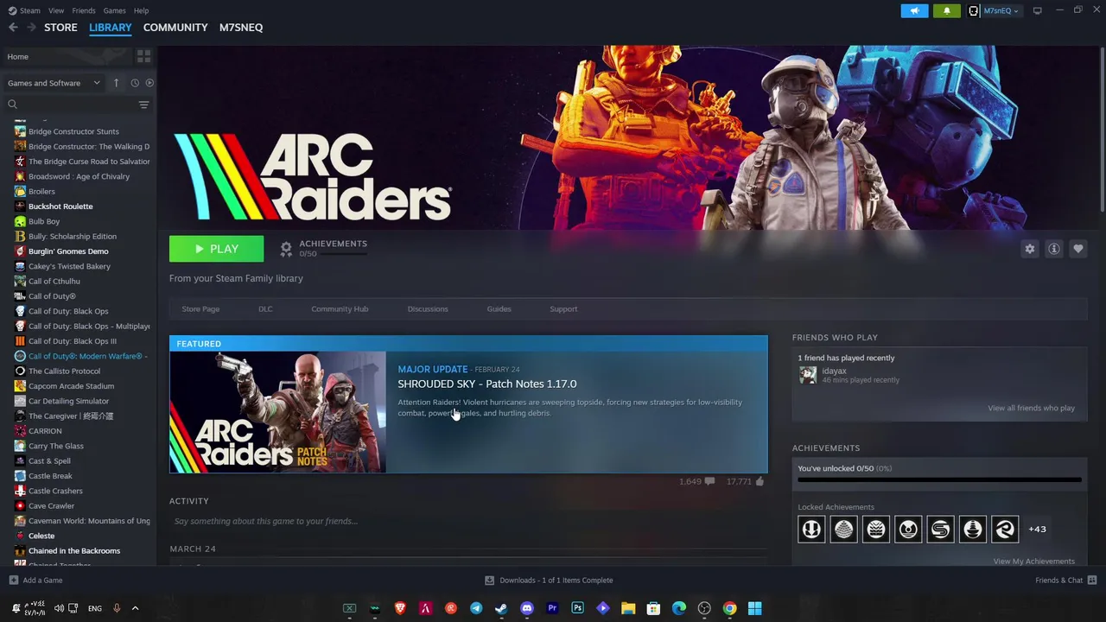Viewport: 1106px width, 622px height.
Task: Click the achievements progress bar
Action: pos(939,479)
